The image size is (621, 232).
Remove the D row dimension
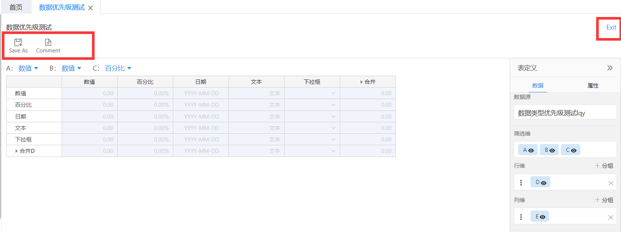tap(611, 183)
